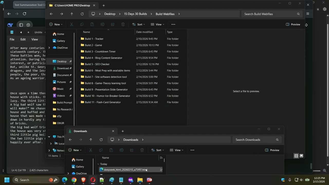The height and width of the screenshot is (185, 329).
Task: Open the three-dot more options in Build Webfiles toolbar
Action: [x=173, y=24]
